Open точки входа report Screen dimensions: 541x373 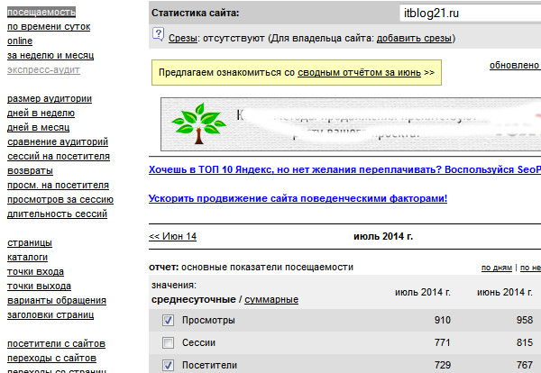click(x=35, y=272)
